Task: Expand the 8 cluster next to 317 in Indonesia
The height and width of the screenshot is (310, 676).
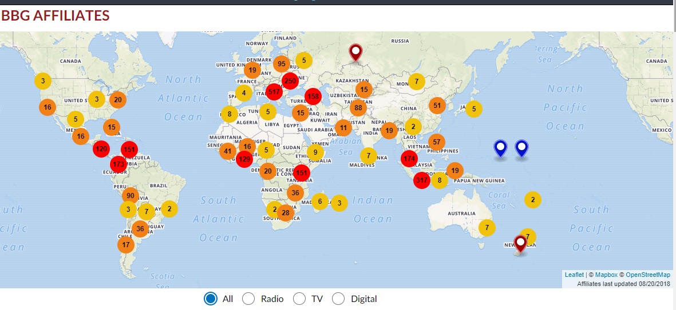Action: click(439, 180)
